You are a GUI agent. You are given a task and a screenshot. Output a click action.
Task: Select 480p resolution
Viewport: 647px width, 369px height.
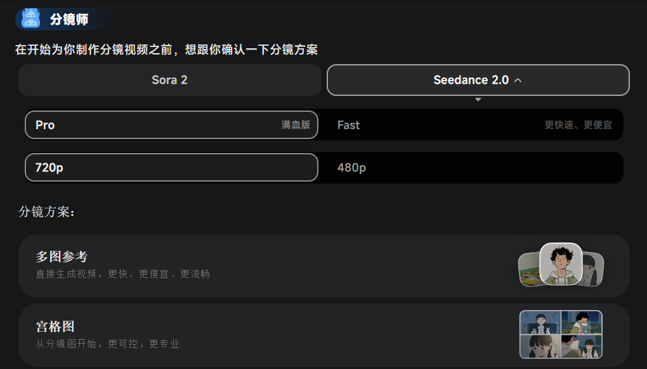[x=474, y=167]
